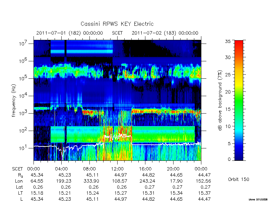This screenshot has width=268, height=201.
Task: Click the 'Lat' row header
Action: (19, 187)
